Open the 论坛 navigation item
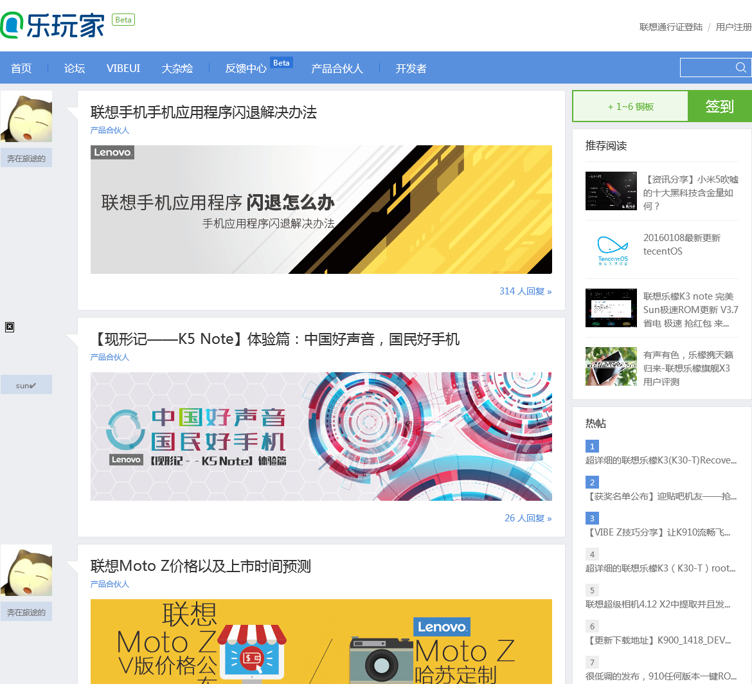Image resolution: width=752 pixels, height=684 pixels. [x=75, y=68]
